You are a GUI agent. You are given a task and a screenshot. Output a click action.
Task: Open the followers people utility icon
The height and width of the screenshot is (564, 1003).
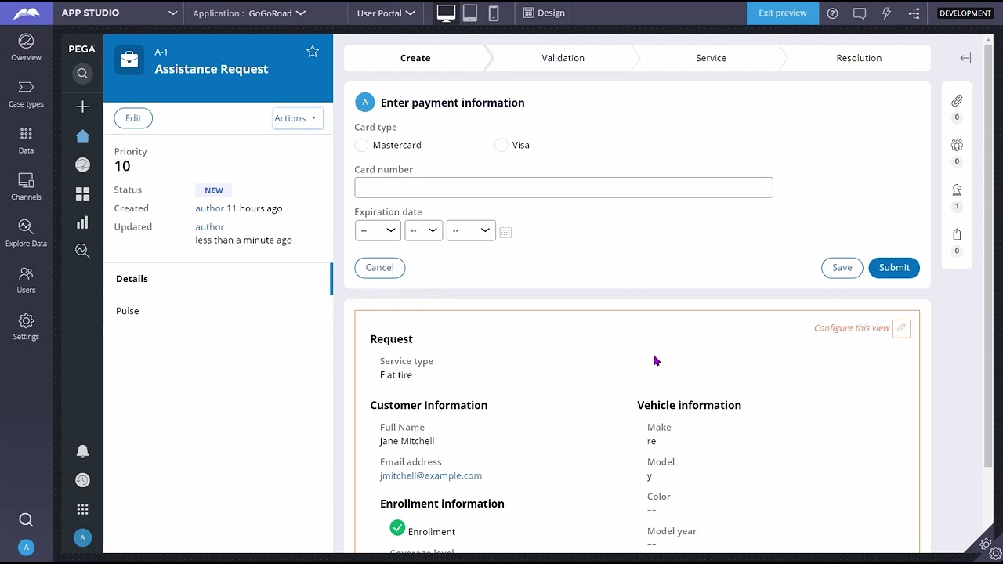coord(957,145)
